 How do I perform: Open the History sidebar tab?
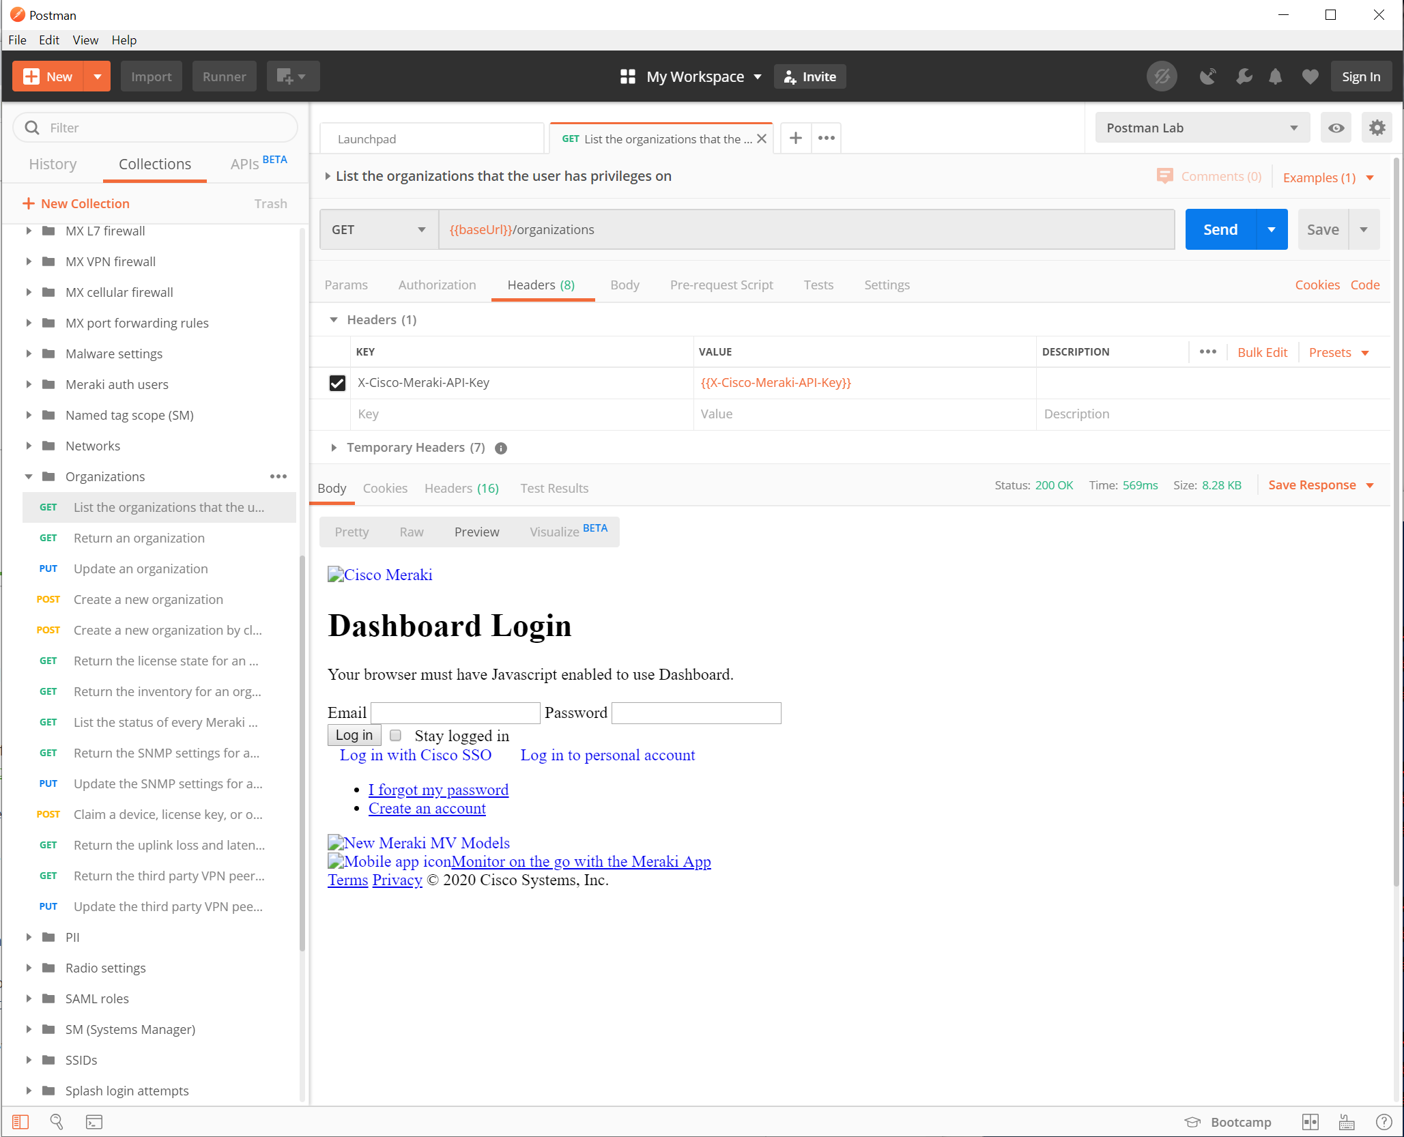(x=53, y=164)
